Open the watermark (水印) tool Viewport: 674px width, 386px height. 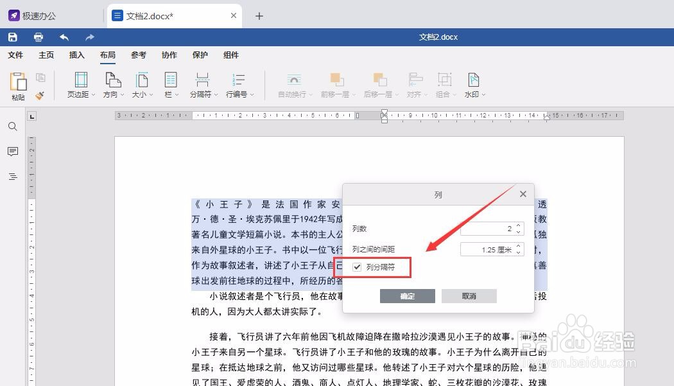(x=474, y=85)
